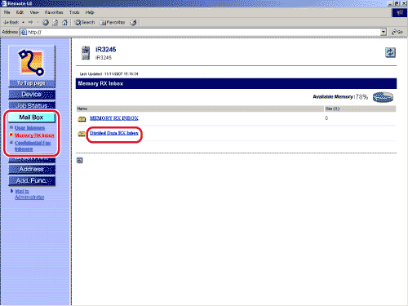Viewport: 408px width, 306px height.
Task: Click the page icon in address bar
Action: coord(24,32)
